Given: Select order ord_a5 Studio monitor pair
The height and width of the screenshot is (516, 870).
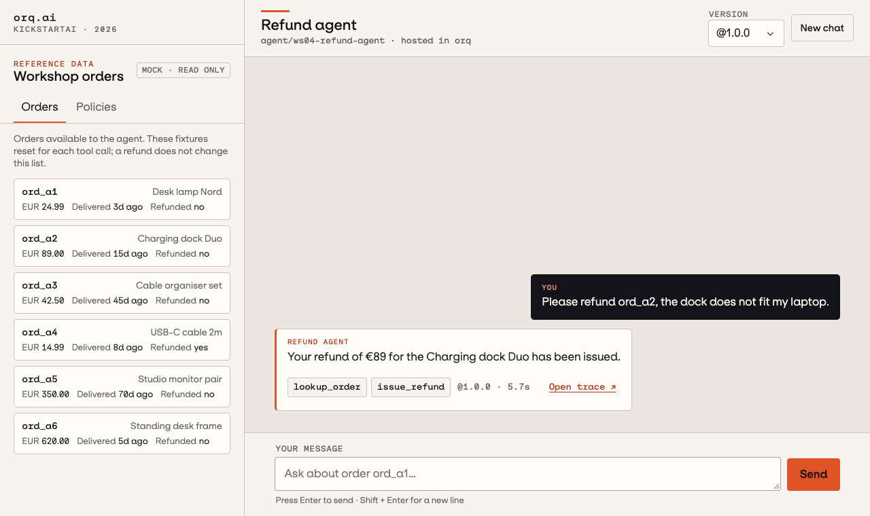Looking at the screenshot, I should [122, 386].
